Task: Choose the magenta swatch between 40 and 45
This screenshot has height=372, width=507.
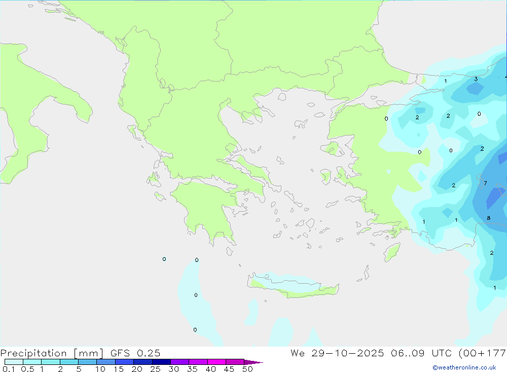Action: click(x=216, y=362)
